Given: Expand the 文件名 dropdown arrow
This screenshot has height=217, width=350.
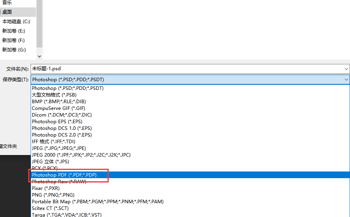Looking at the screenshot, I should [346, 69].
